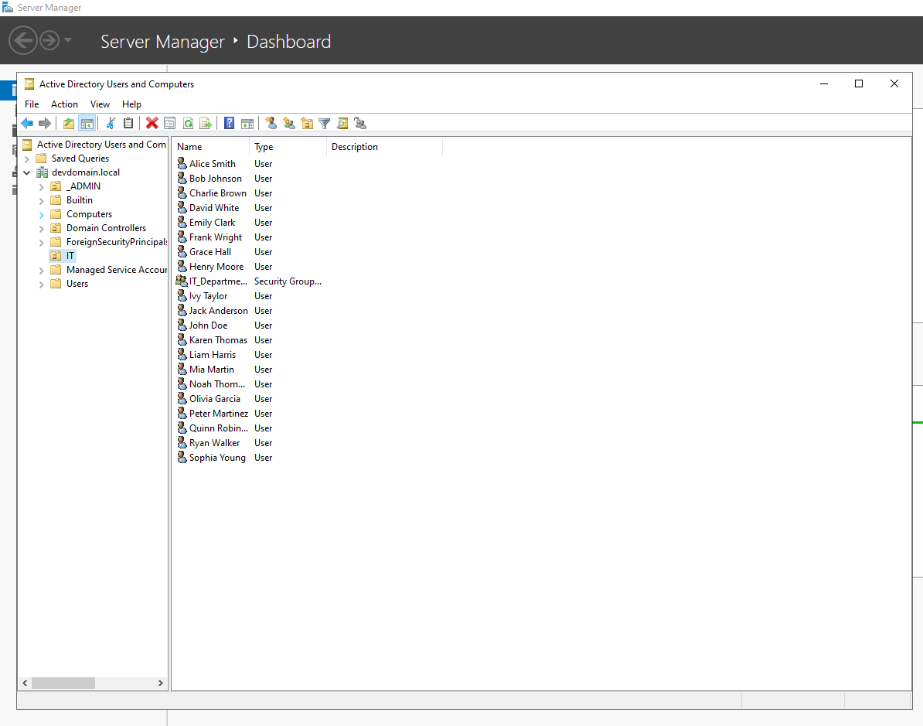Image resolution: width=923 pixels, height=726 pixels.
Task: Expand the Saved Queries node
Action: coord(26,159)
